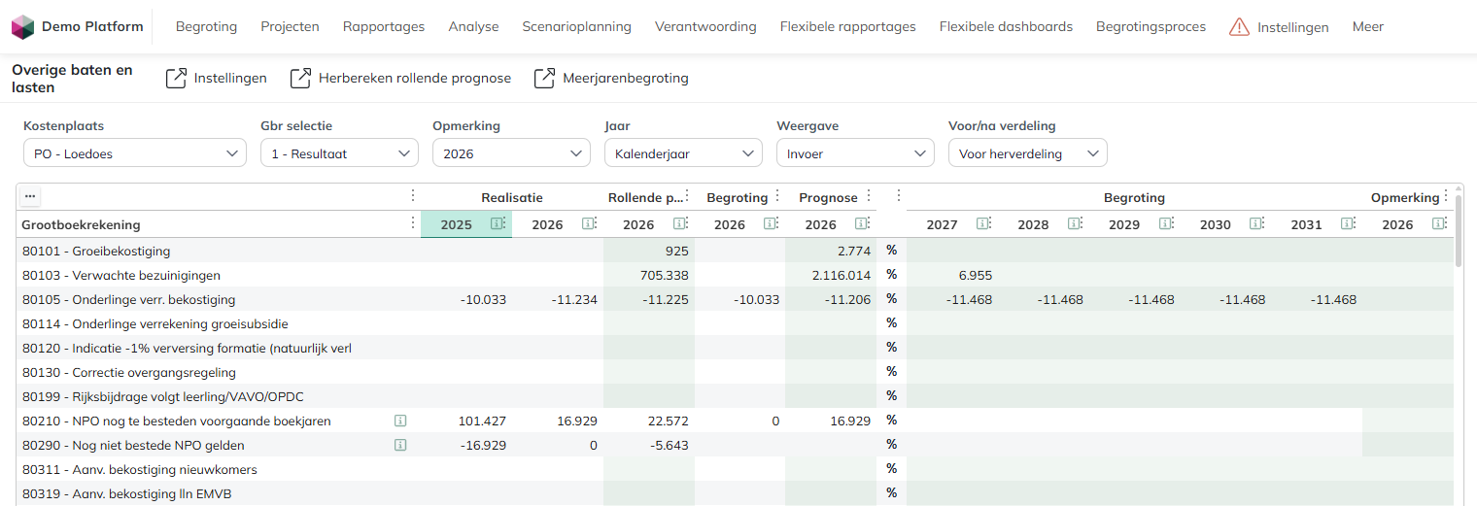Open the Weergave dropdown showing Invoer
The image size is (1477, 506).
pyautogui.click(x=855, y=153)
